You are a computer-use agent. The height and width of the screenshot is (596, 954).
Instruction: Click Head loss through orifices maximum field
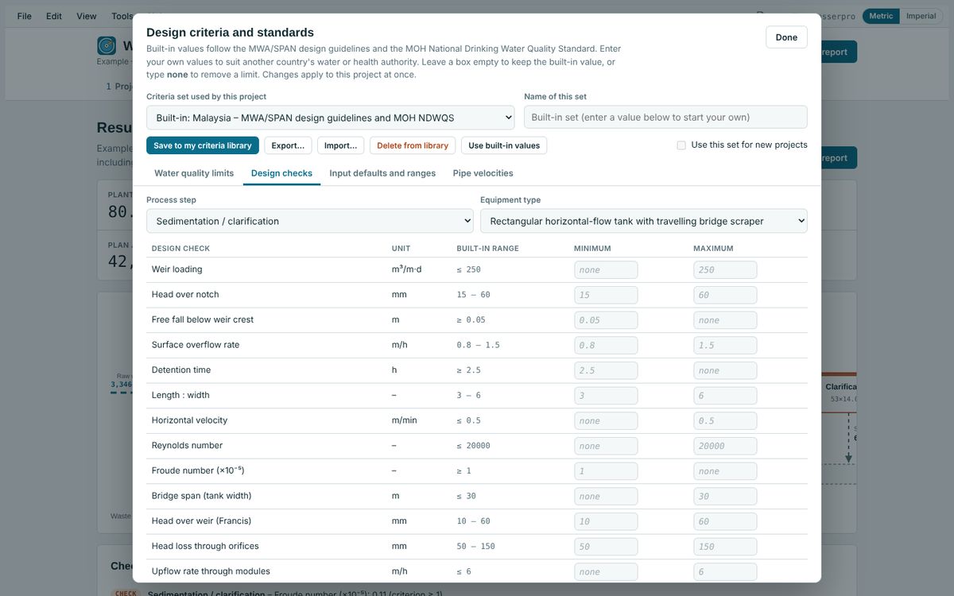(x=725, y=547)
